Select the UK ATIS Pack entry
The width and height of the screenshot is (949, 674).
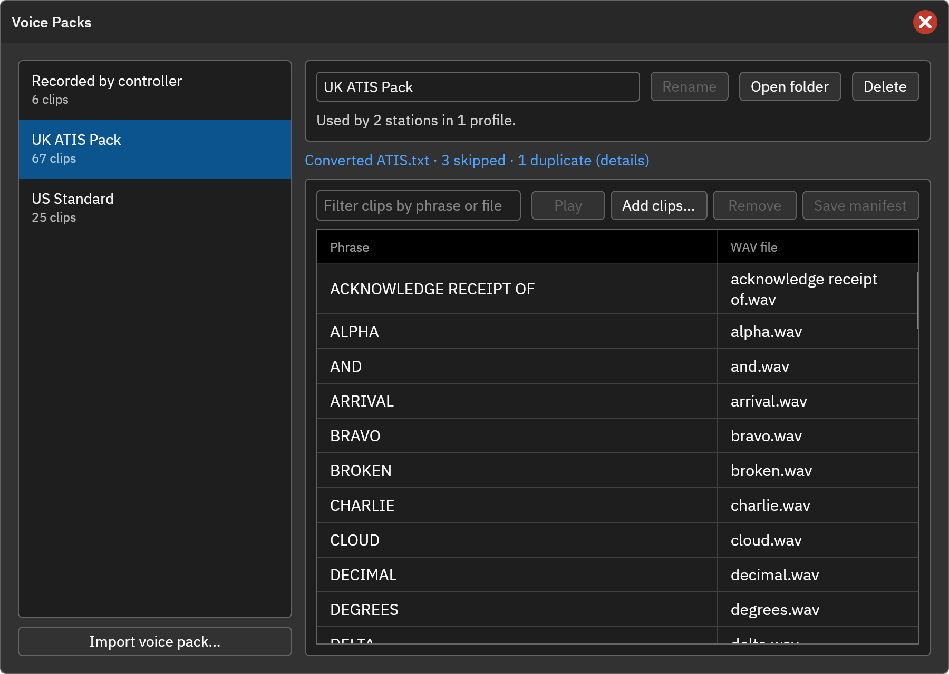tap(155, 150)
